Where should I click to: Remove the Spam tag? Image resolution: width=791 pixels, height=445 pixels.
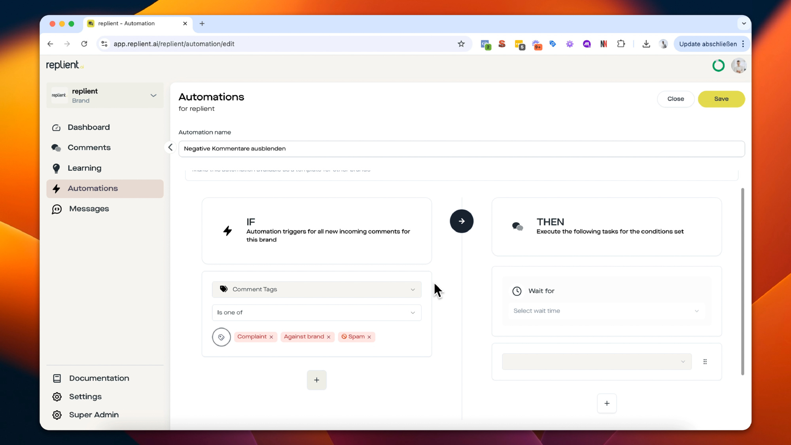[x=369, y=337]
